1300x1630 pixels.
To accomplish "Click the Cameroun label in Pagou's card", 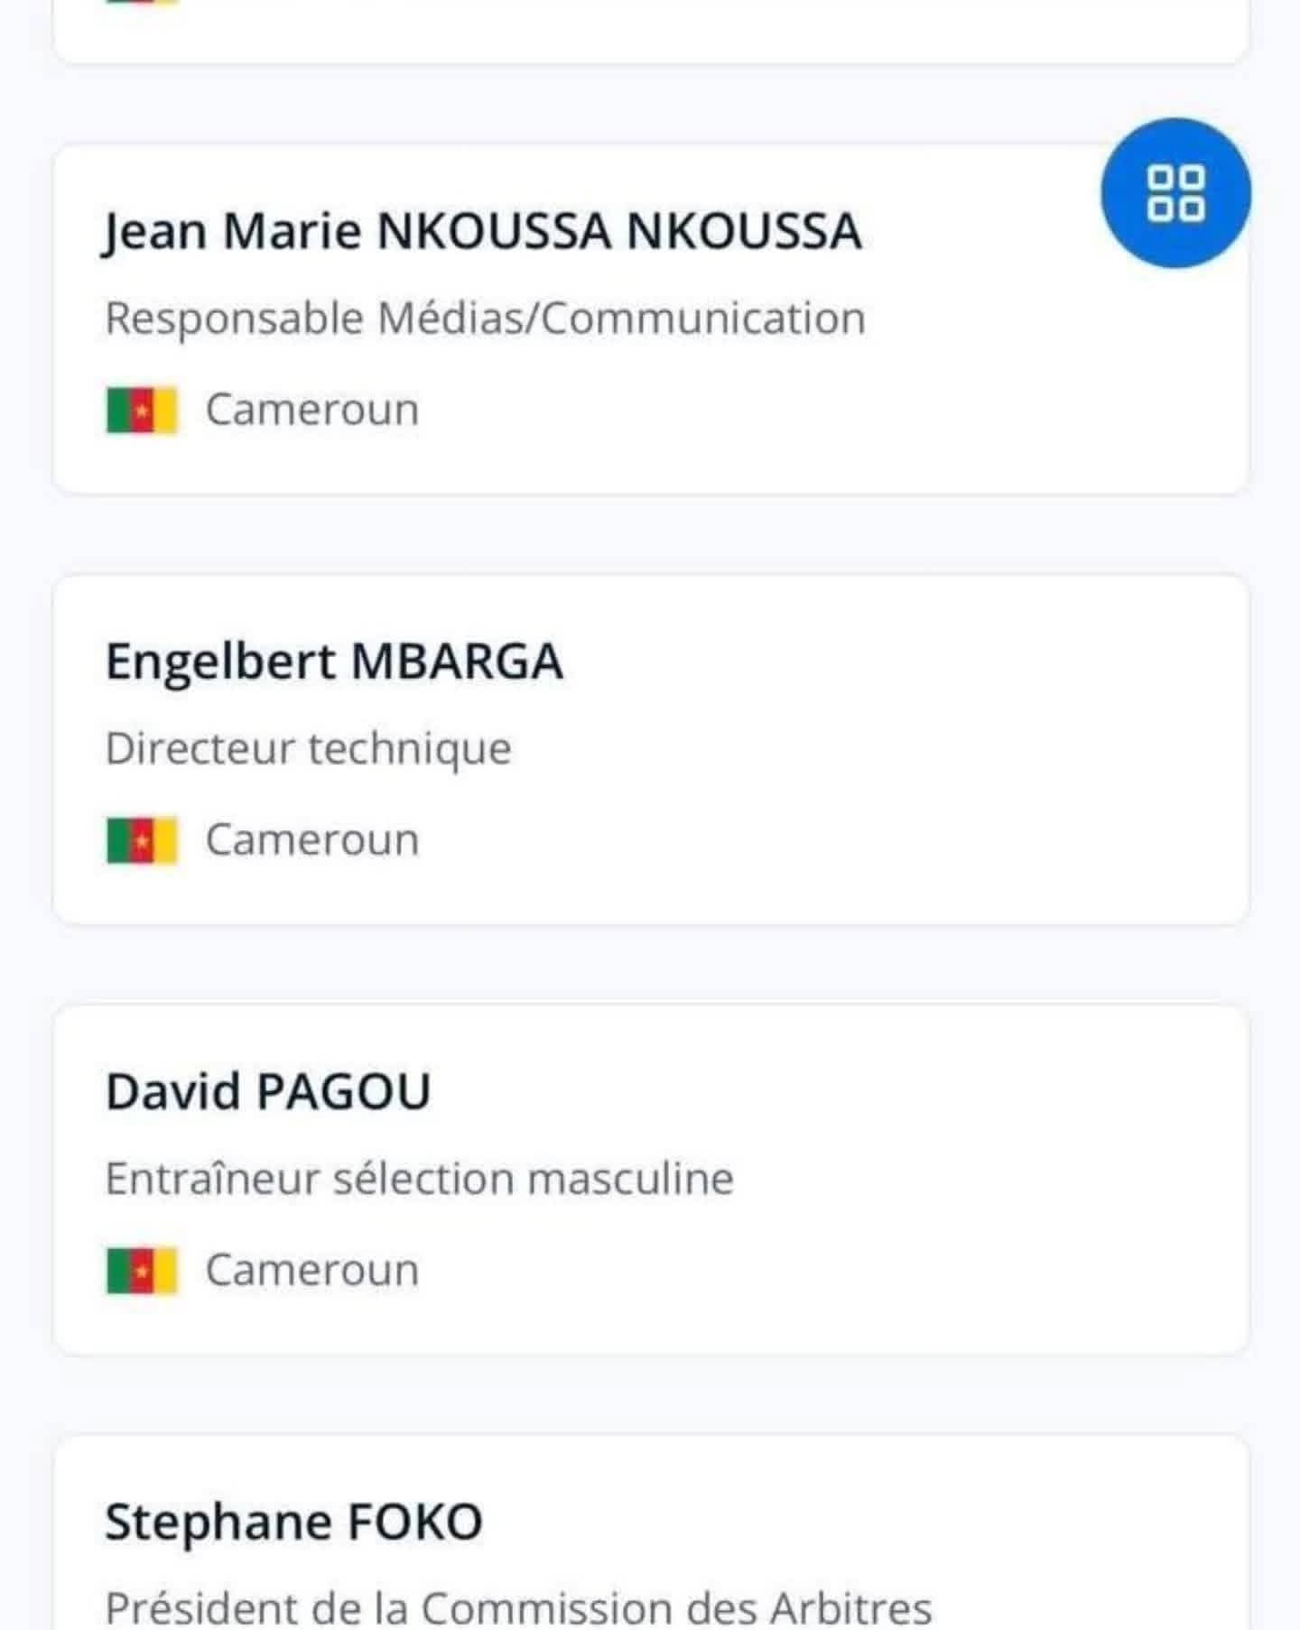I will point(312,1271).
